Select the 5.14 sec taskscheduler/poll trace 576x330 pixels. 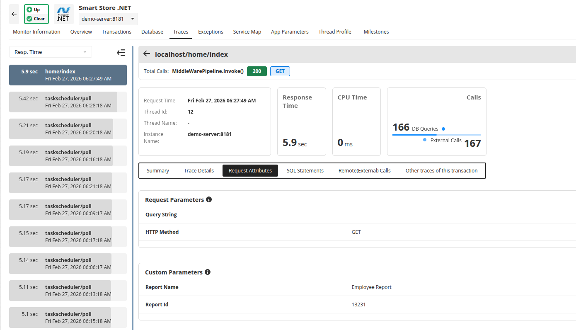point(68,264)
